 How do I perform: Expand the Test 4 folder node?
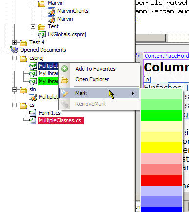click(14, 42)
